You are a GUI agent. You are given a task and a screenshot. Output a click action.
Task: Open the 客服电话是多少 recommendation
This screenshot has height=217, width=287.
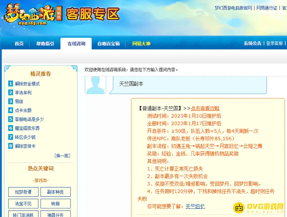pos(29,119)
